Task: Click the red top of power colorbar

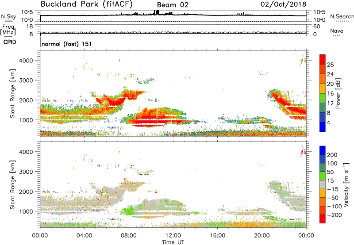Action: pos(323,58)
